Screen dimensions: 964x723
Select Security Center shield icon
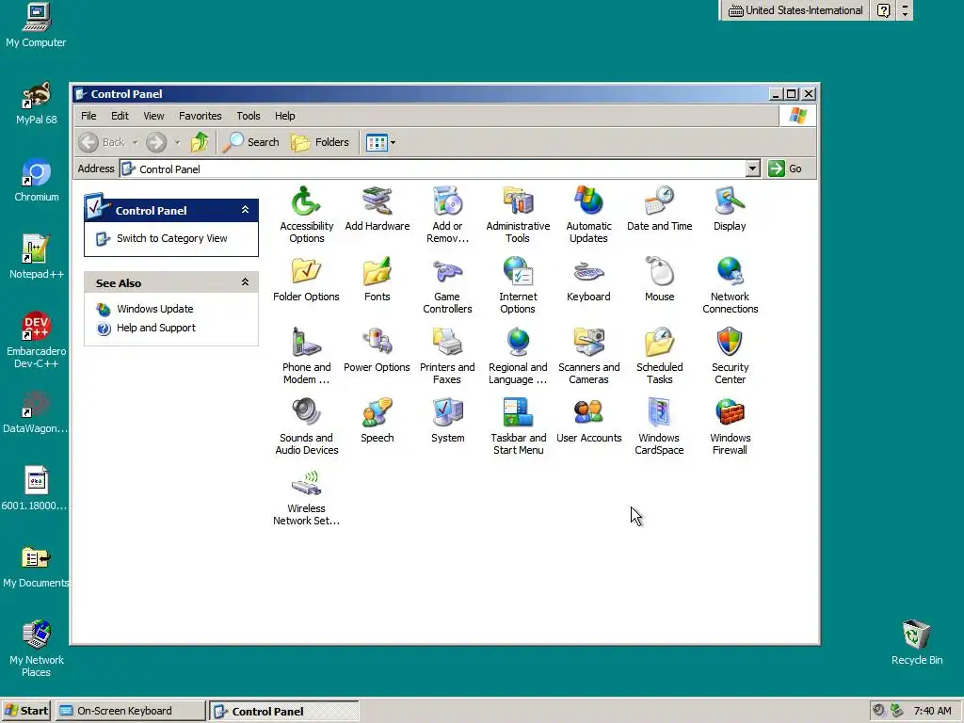click(730, 355)
